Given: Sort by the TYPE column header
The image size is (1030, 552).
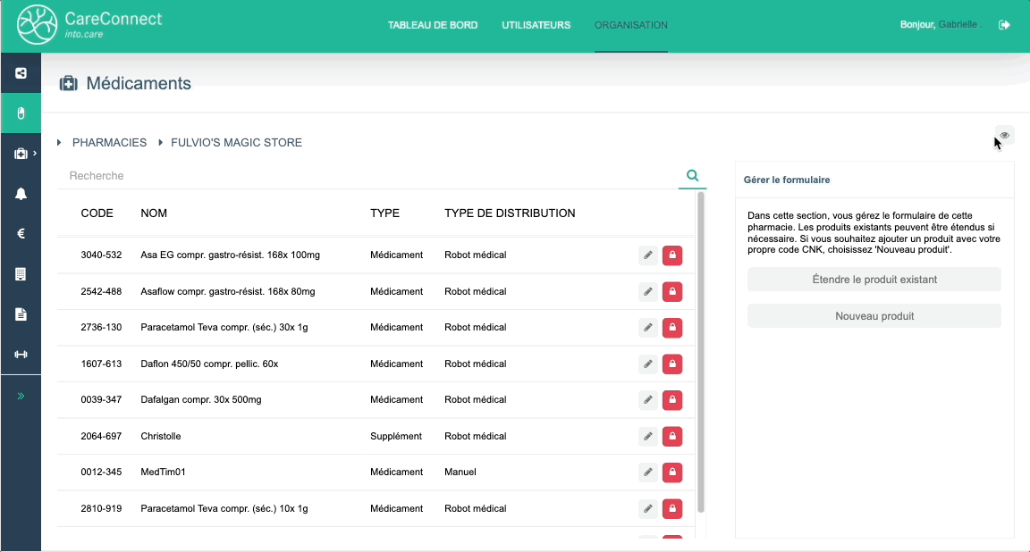Looking at the screenshot, I should click(385, 213).
